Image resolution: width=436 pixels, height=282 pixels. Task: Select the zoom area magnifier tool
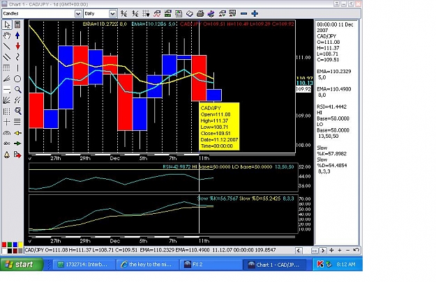(x=17, y=111)
